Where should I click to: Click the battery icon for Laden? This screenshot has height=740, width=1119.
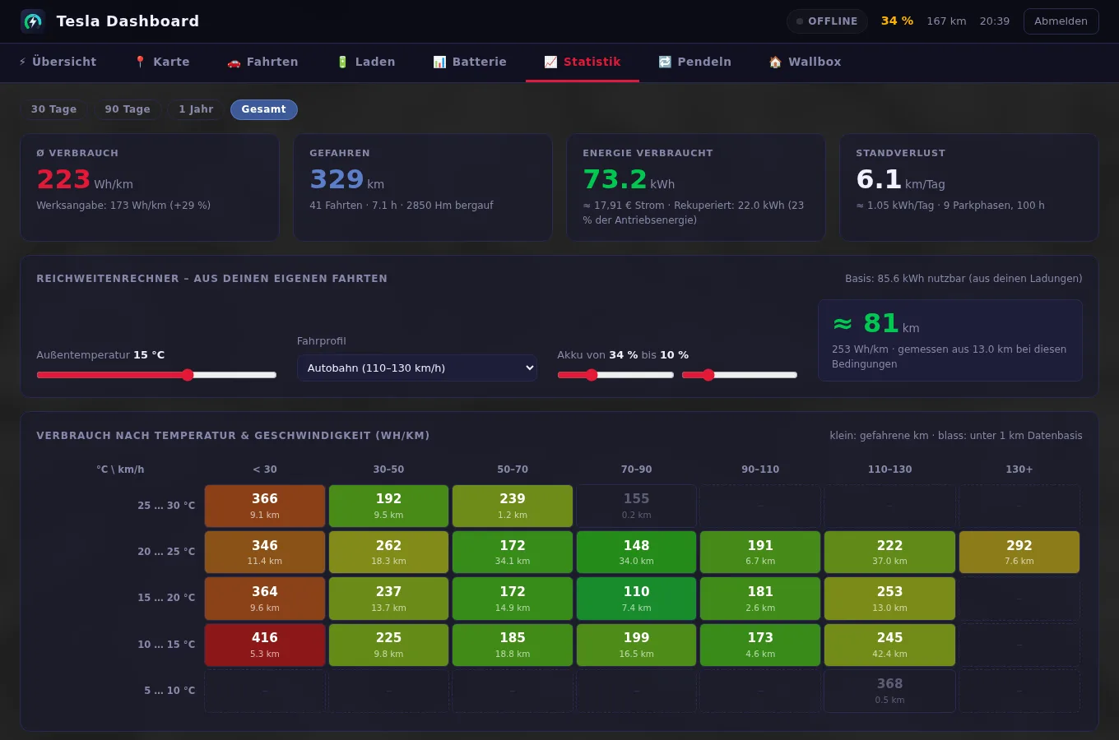pos(342,62)
